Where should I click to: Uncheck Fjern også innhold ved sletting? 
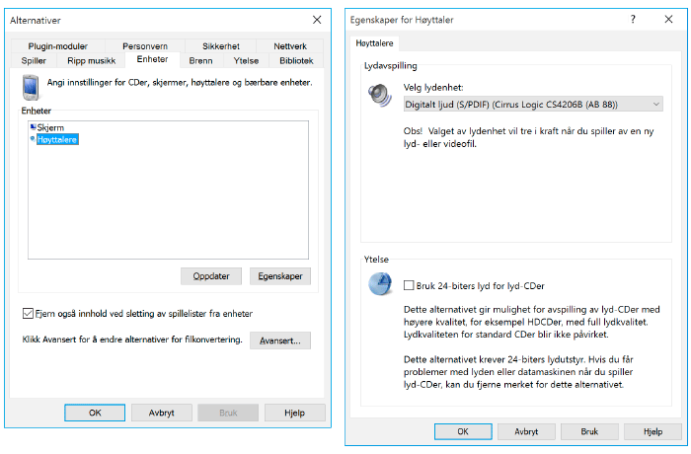[x=28, y=314]
